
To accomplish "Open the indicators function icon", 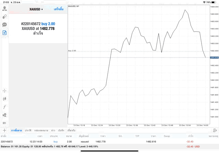I will point(4,107).
